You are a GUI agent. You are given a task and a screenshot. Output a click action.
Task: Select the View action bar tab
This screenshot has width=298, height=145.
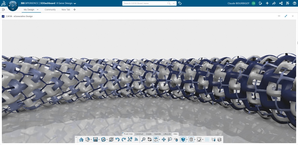(x=175, y=134)
